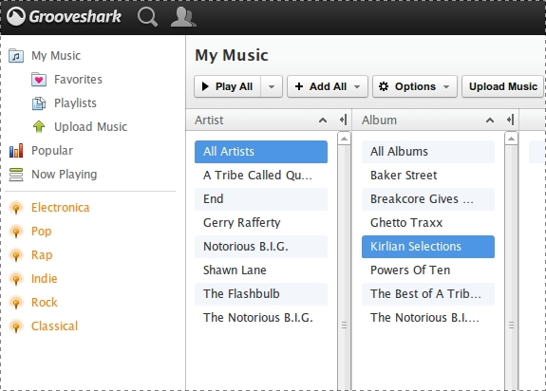Open the search magnifier icon
The image size is (546, 391).
147,17
